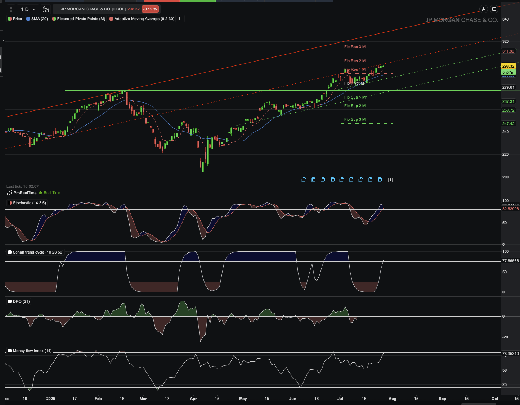520x405 pixels.
Task: Click the ProRealTime candlestick logo icon
Action: click(9, 193)
